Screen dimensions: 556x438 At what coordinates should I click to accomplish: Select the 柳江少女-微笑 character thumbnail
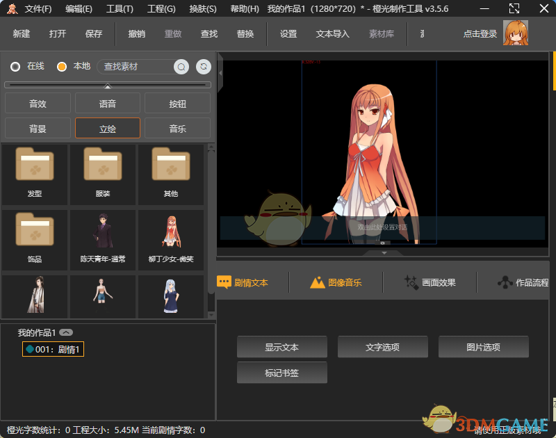pyautogui.click(x=170, y=237)
